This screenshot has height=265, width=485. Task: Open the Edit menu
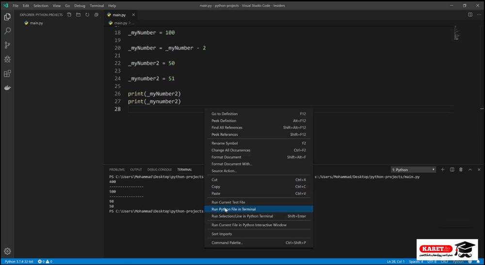click(x=26, y=5)
